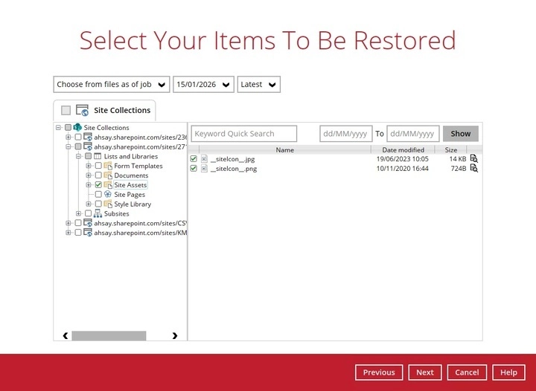Sort files by Date modified column header
The image size is (536, 391).
403,149
